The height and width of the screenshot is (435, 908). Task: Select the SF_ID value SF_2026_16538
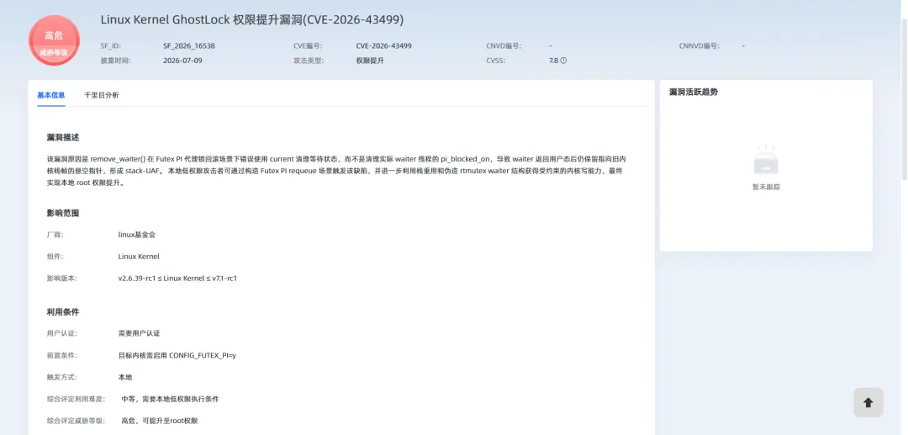[189, 45]
